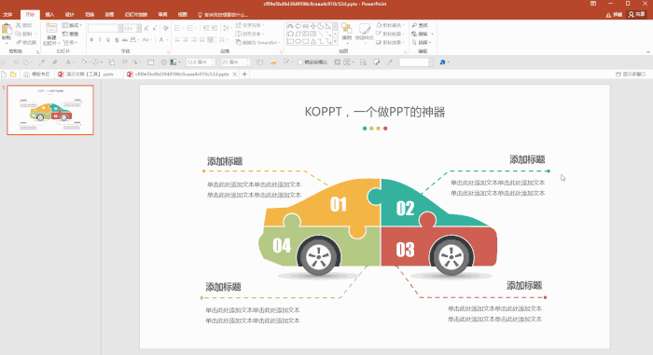Close the current pptx document tab
Viewport: 653px width, 355px height.
click(x=234, y=75)
